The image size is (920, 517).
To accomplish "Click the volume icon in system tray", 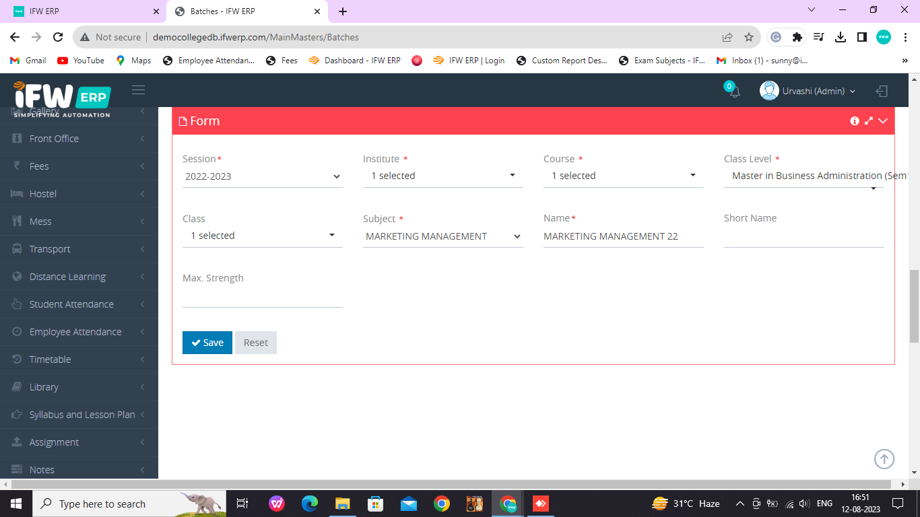I will click(x=803, y=504).
